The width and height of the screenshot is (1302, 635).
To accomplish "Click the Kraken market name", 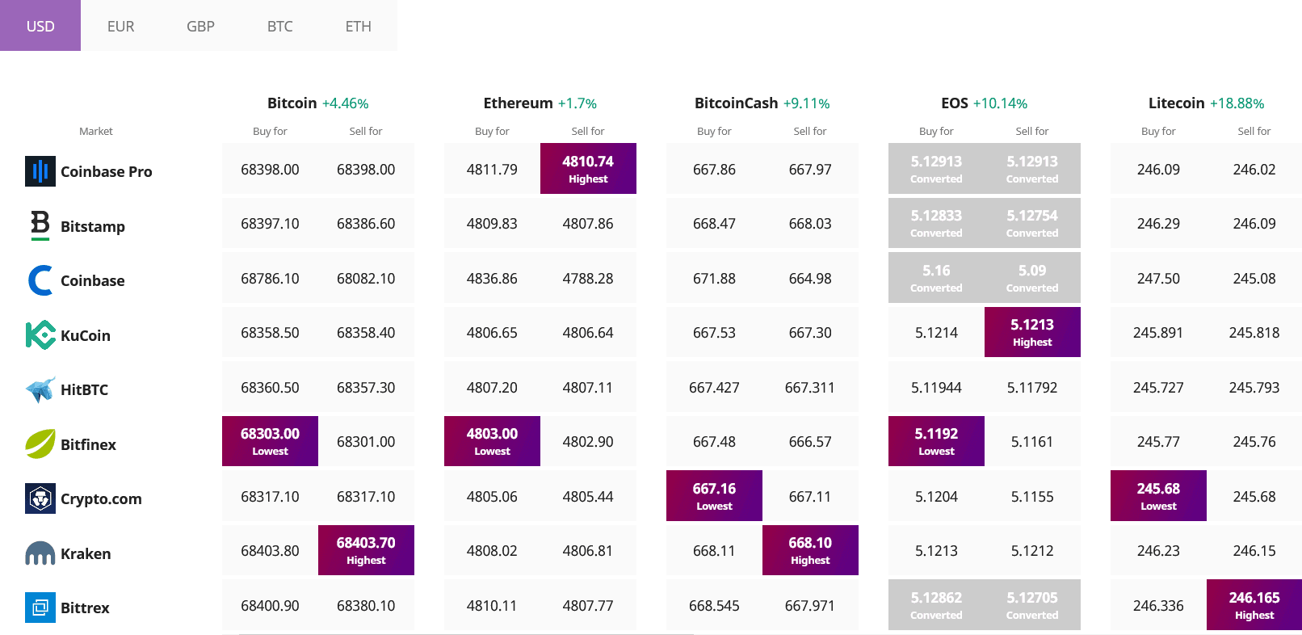I will pos(86,553).
